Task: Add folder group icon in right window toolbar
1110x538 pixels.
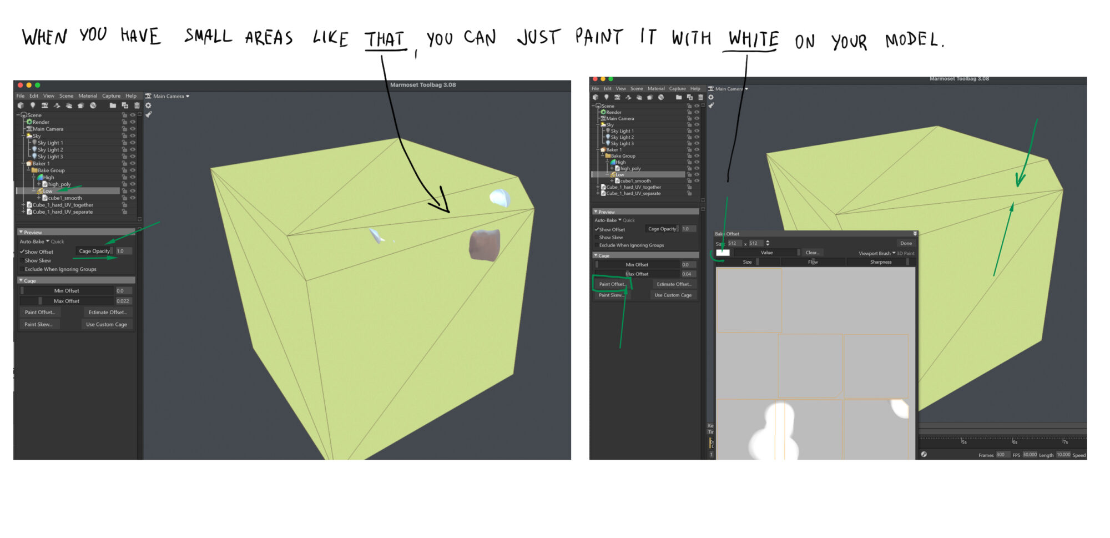Action: click(x=678, y=97)
